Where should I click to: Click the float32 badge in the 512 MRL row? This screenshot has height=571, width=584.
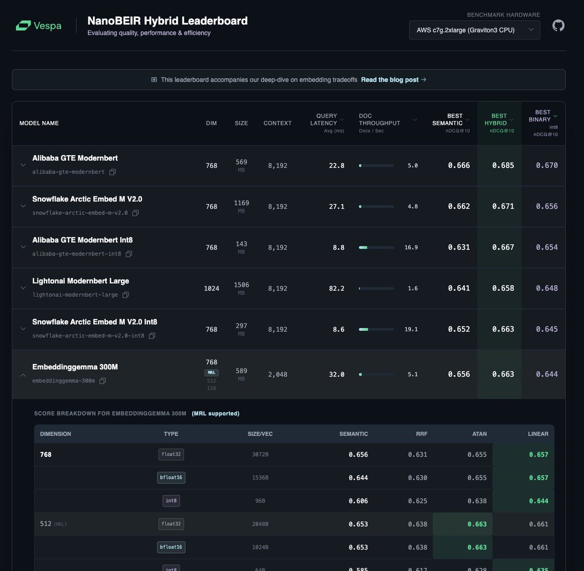(x=171, y=524)
